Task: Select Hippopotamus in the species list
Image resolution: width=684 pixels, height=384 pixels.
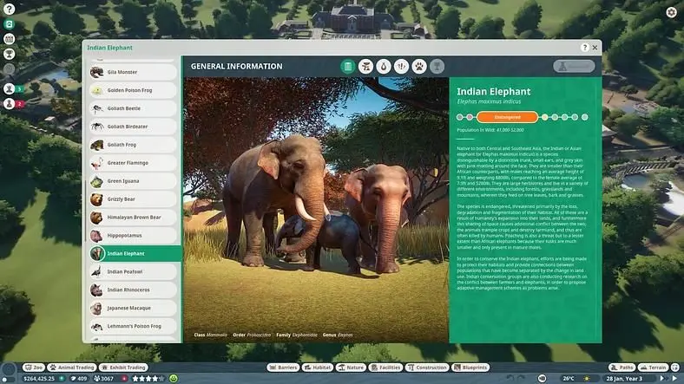Action: coord(133,235)
